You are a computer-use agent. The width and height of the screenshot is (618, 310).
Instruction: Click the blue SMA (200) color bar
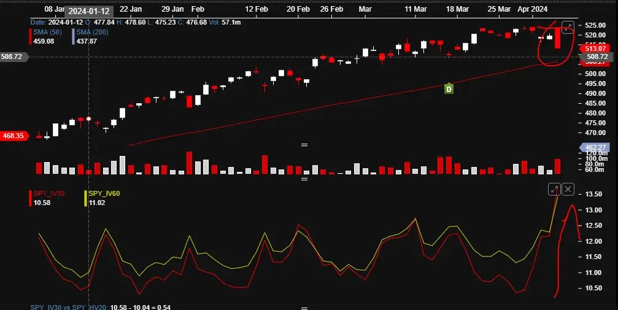[x=73, y=37]
